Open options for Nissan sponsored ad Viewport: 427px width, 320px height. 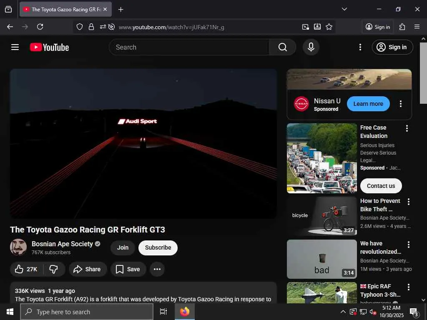pyautogui.click(x=401, y=104)
